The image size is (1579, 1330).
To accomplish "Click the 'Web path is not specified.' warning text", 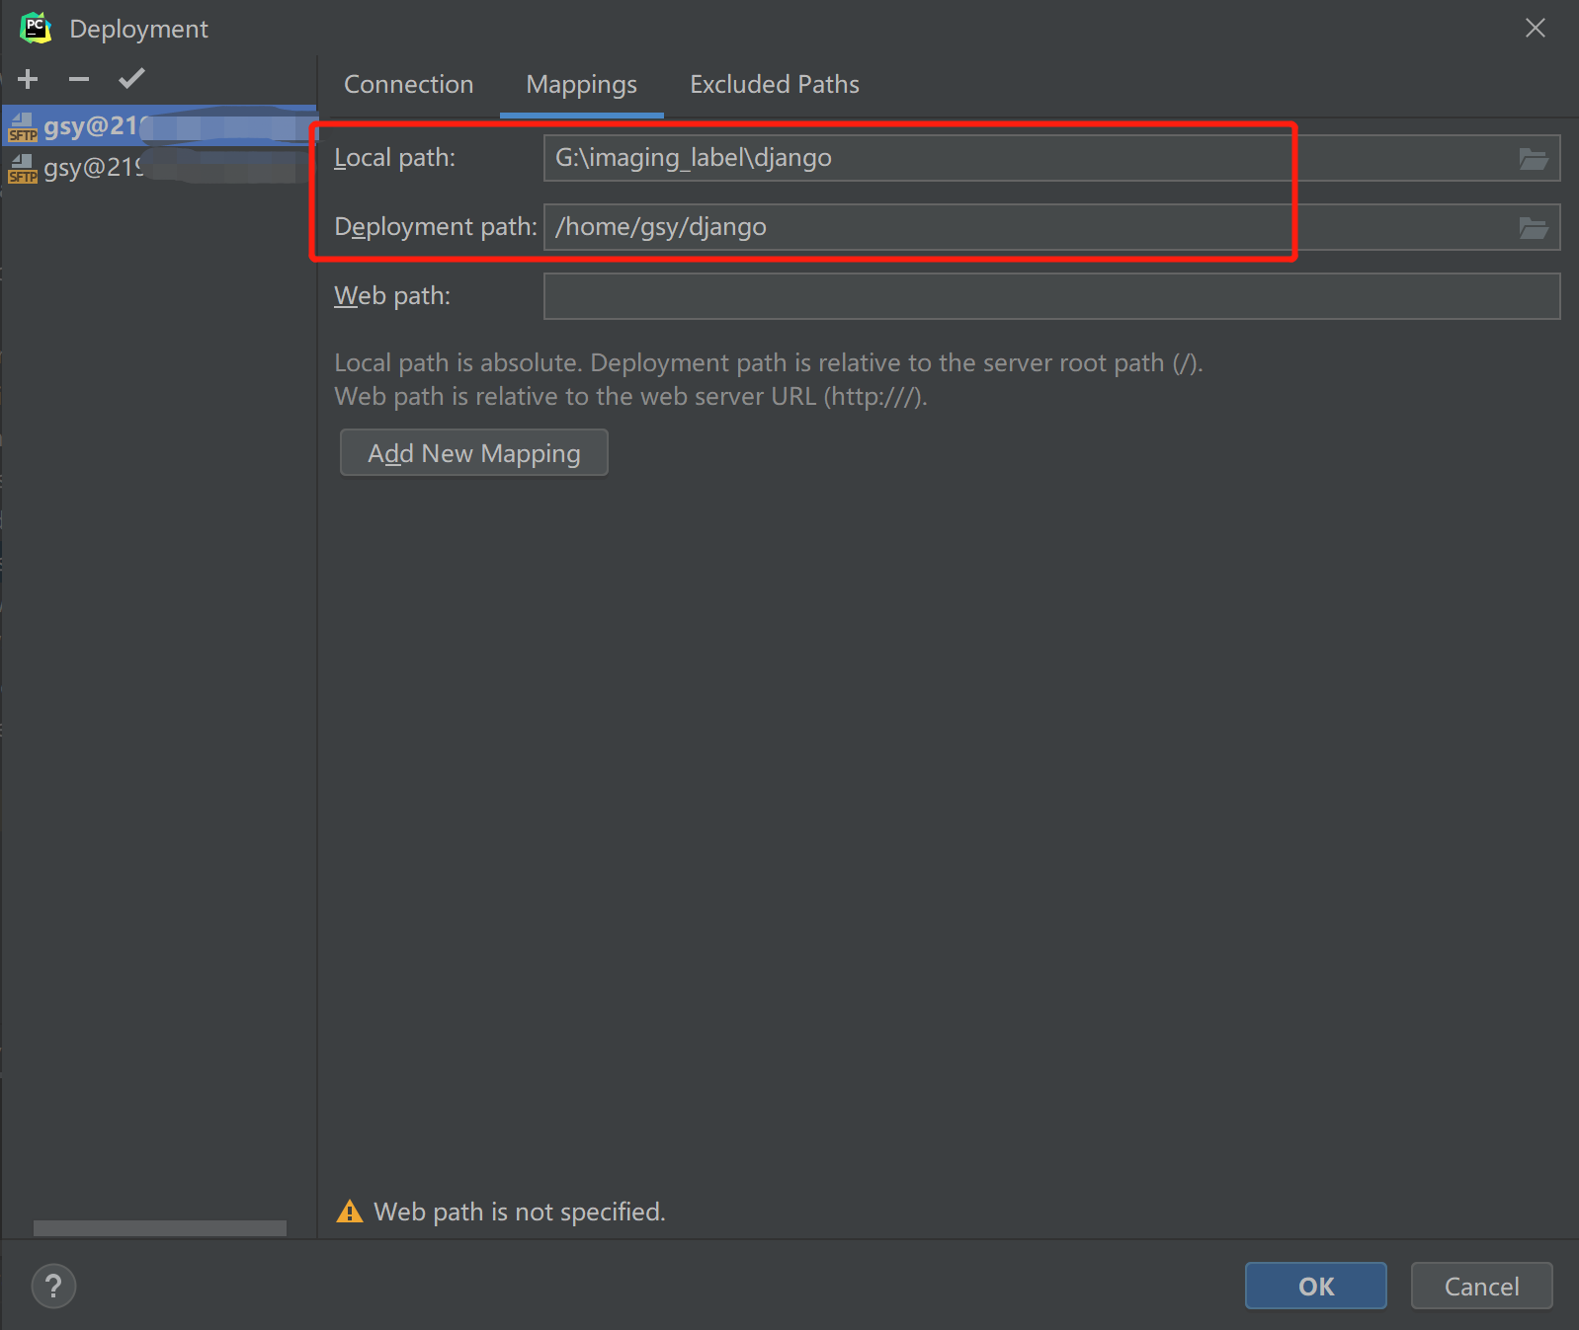I will pos(520,1212).
